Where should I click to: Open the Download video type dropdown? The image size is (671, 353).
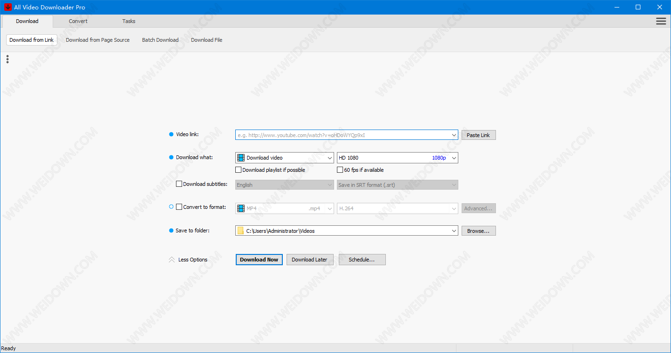[285, 158]
